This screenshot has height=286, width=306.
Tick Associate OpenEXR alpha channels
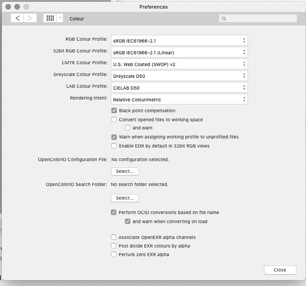(114, 237)
